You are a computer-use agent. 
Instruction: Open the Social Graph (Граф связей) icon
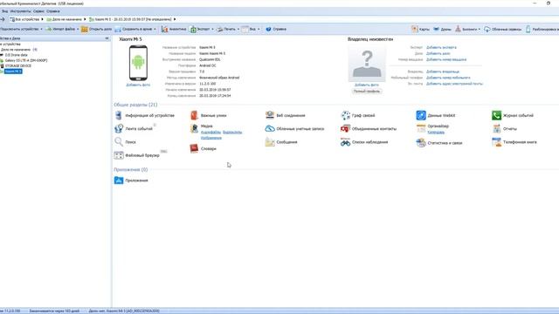[x=345, y=115]
